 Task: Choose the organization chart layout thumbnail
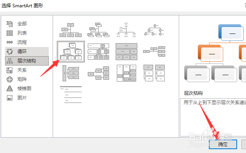point(71,30)
